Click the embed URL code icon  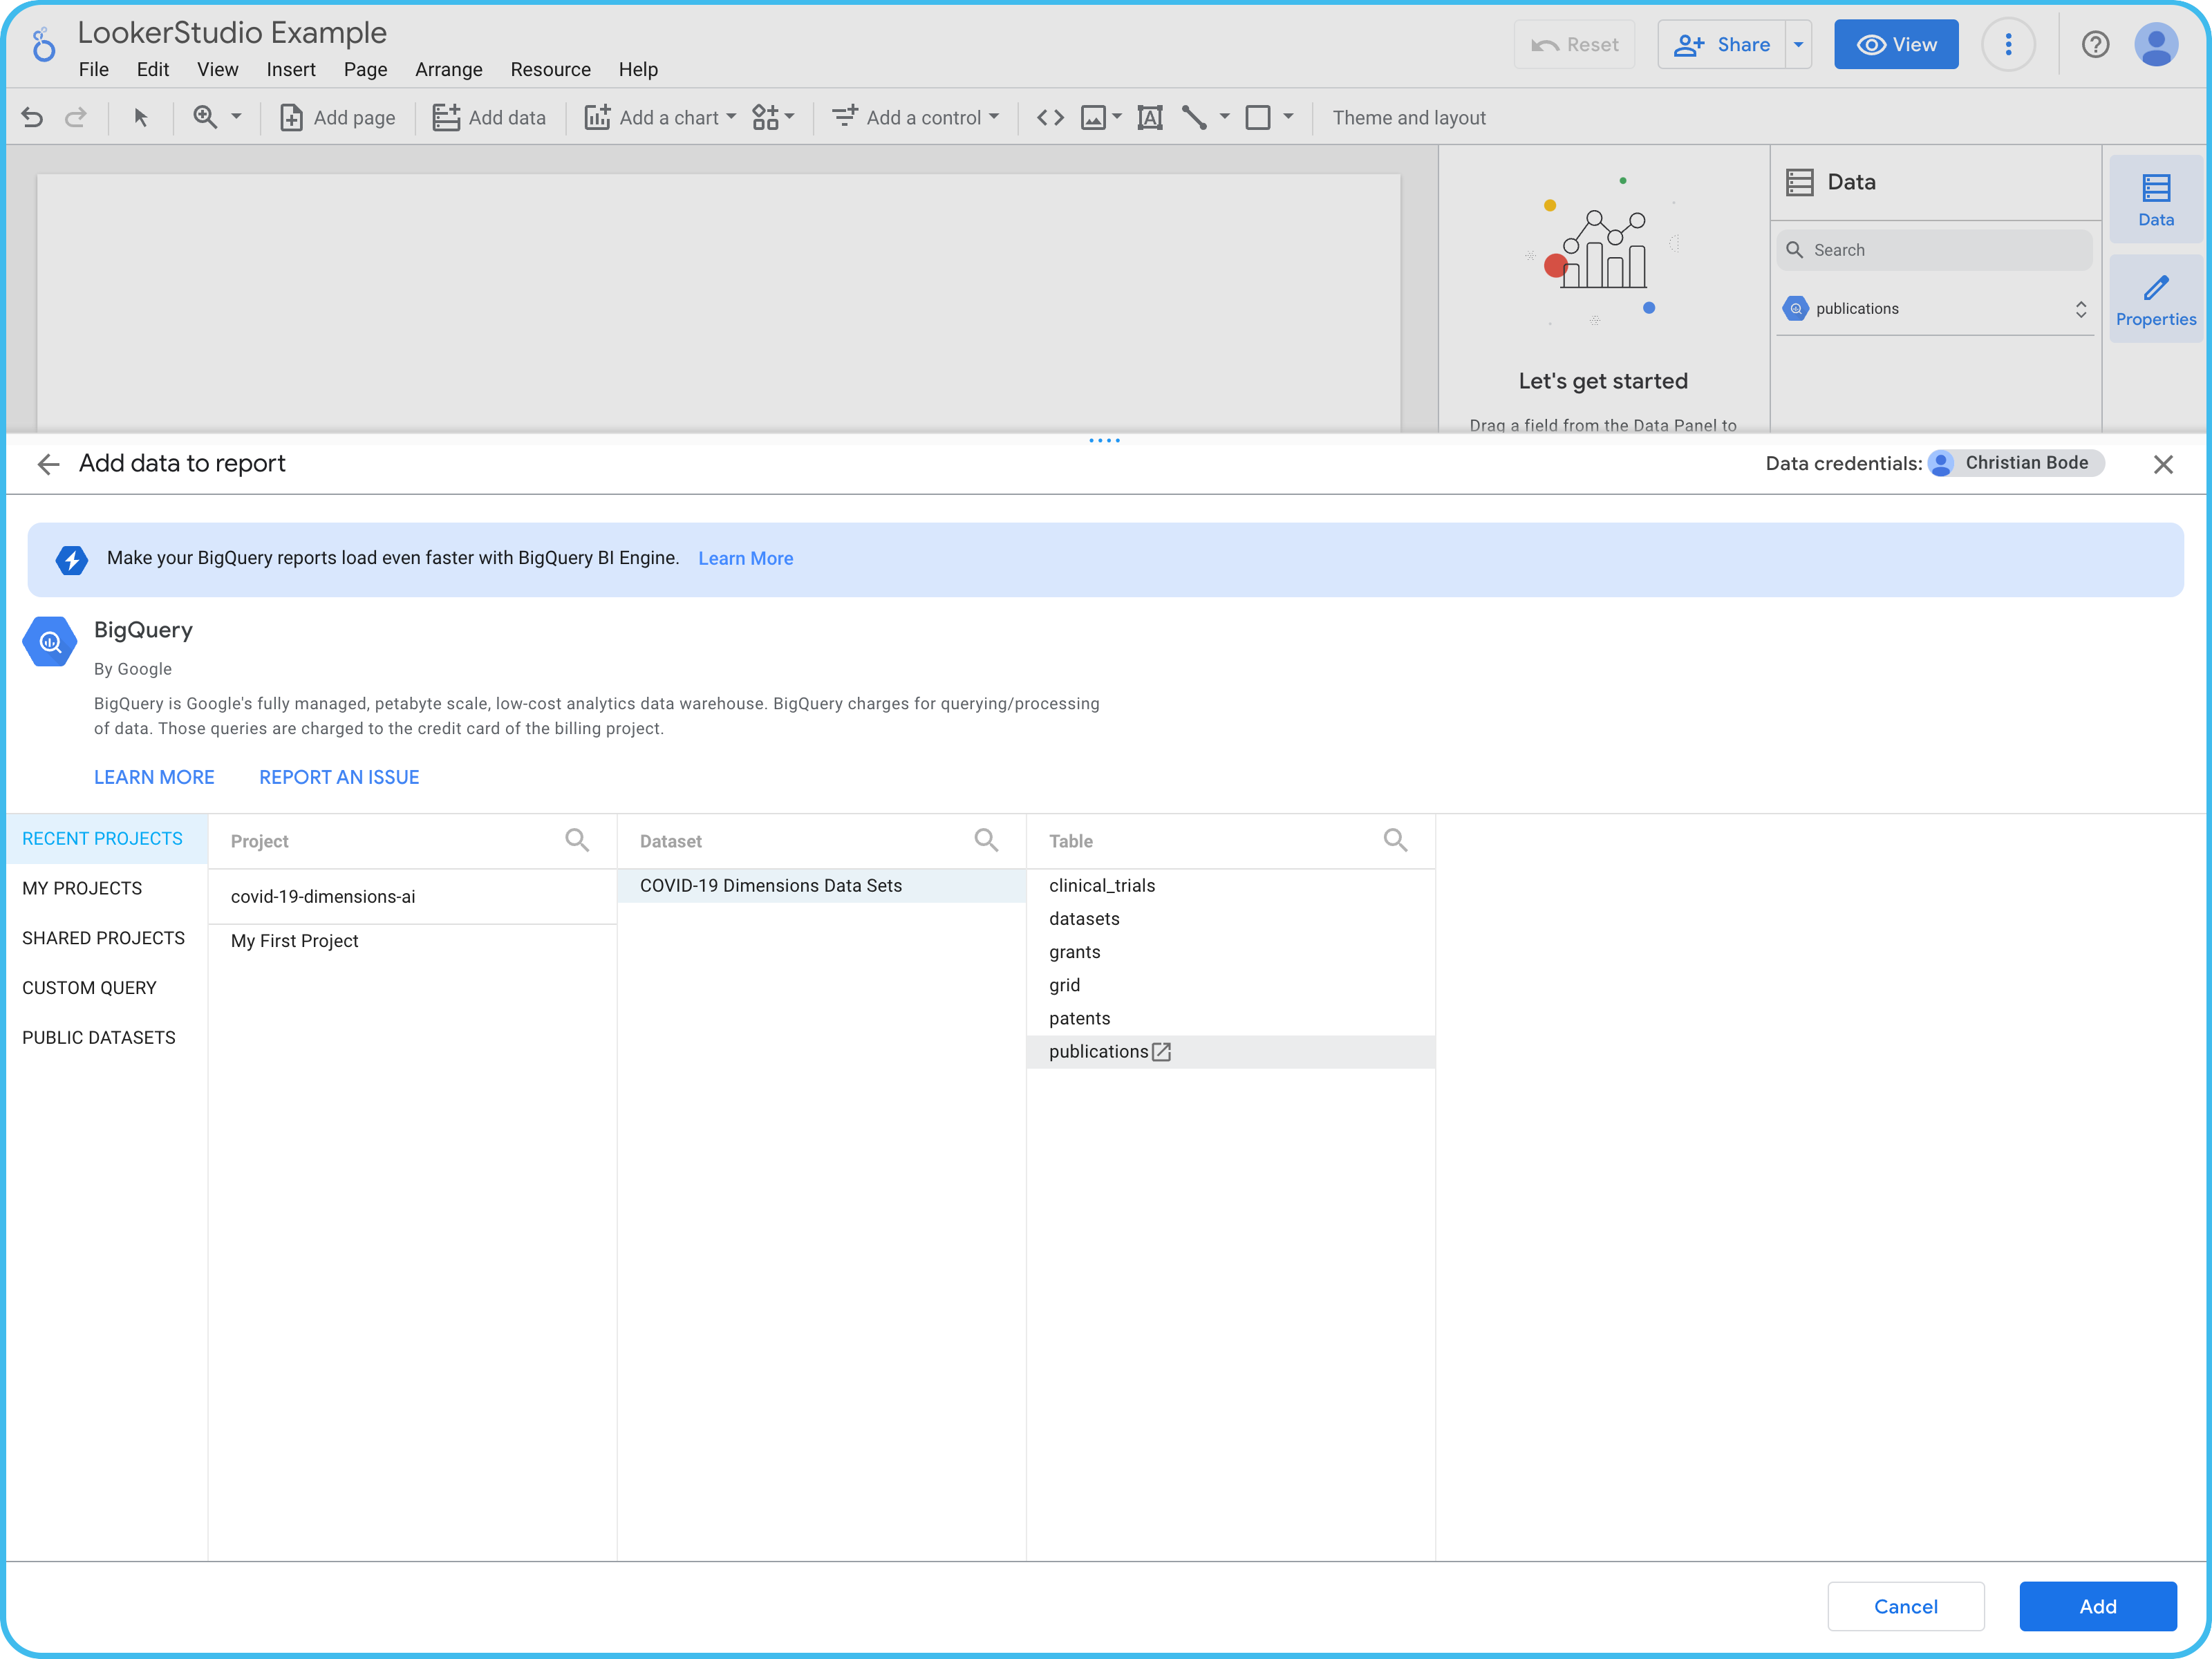click(x=1050, y=118)
